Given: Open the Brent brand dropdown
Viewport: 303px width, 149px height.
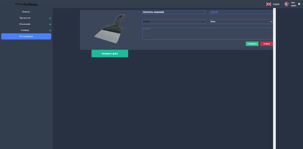Looking at the screenshot, I should (241, 21).
